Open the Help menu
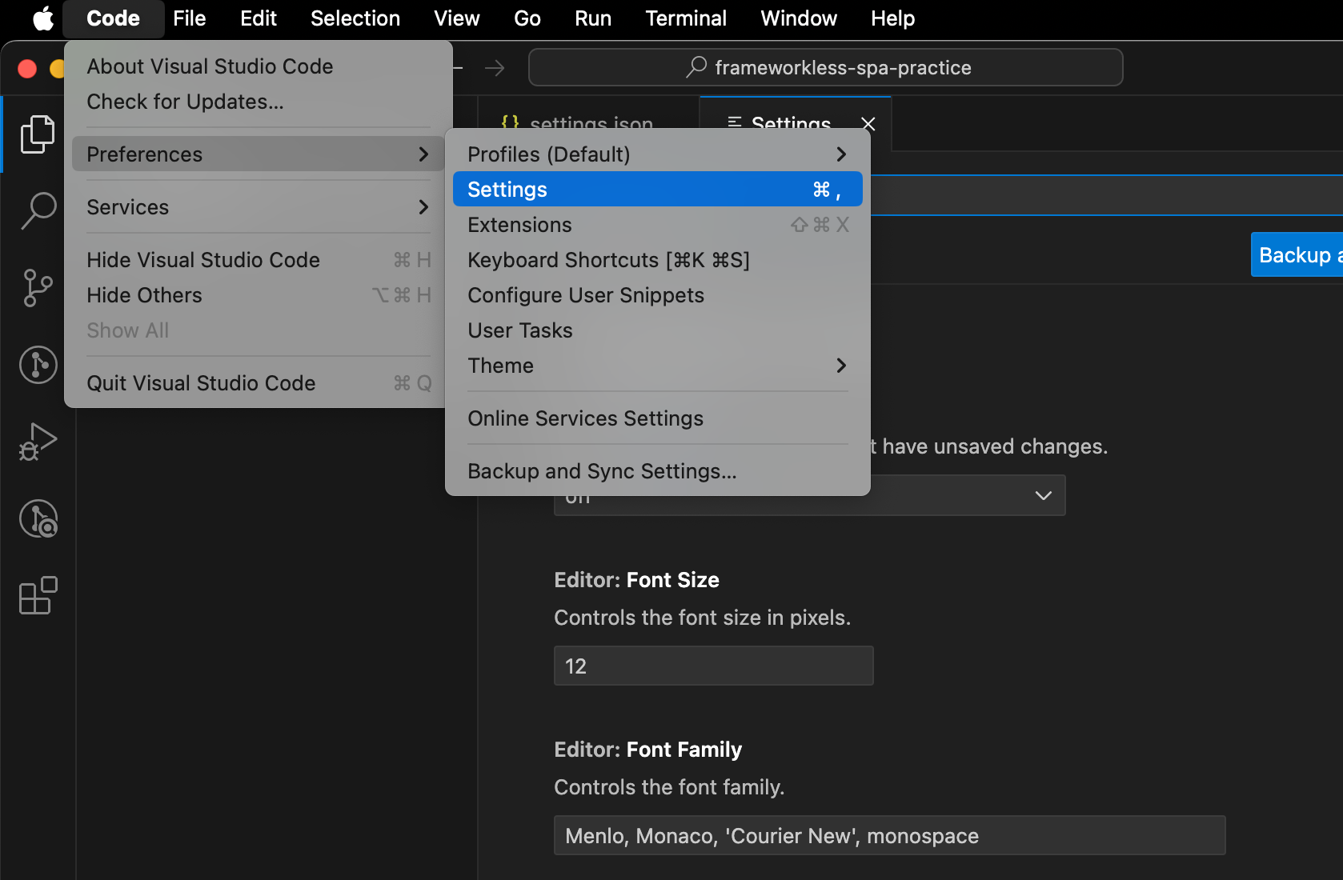 [892, 18]
